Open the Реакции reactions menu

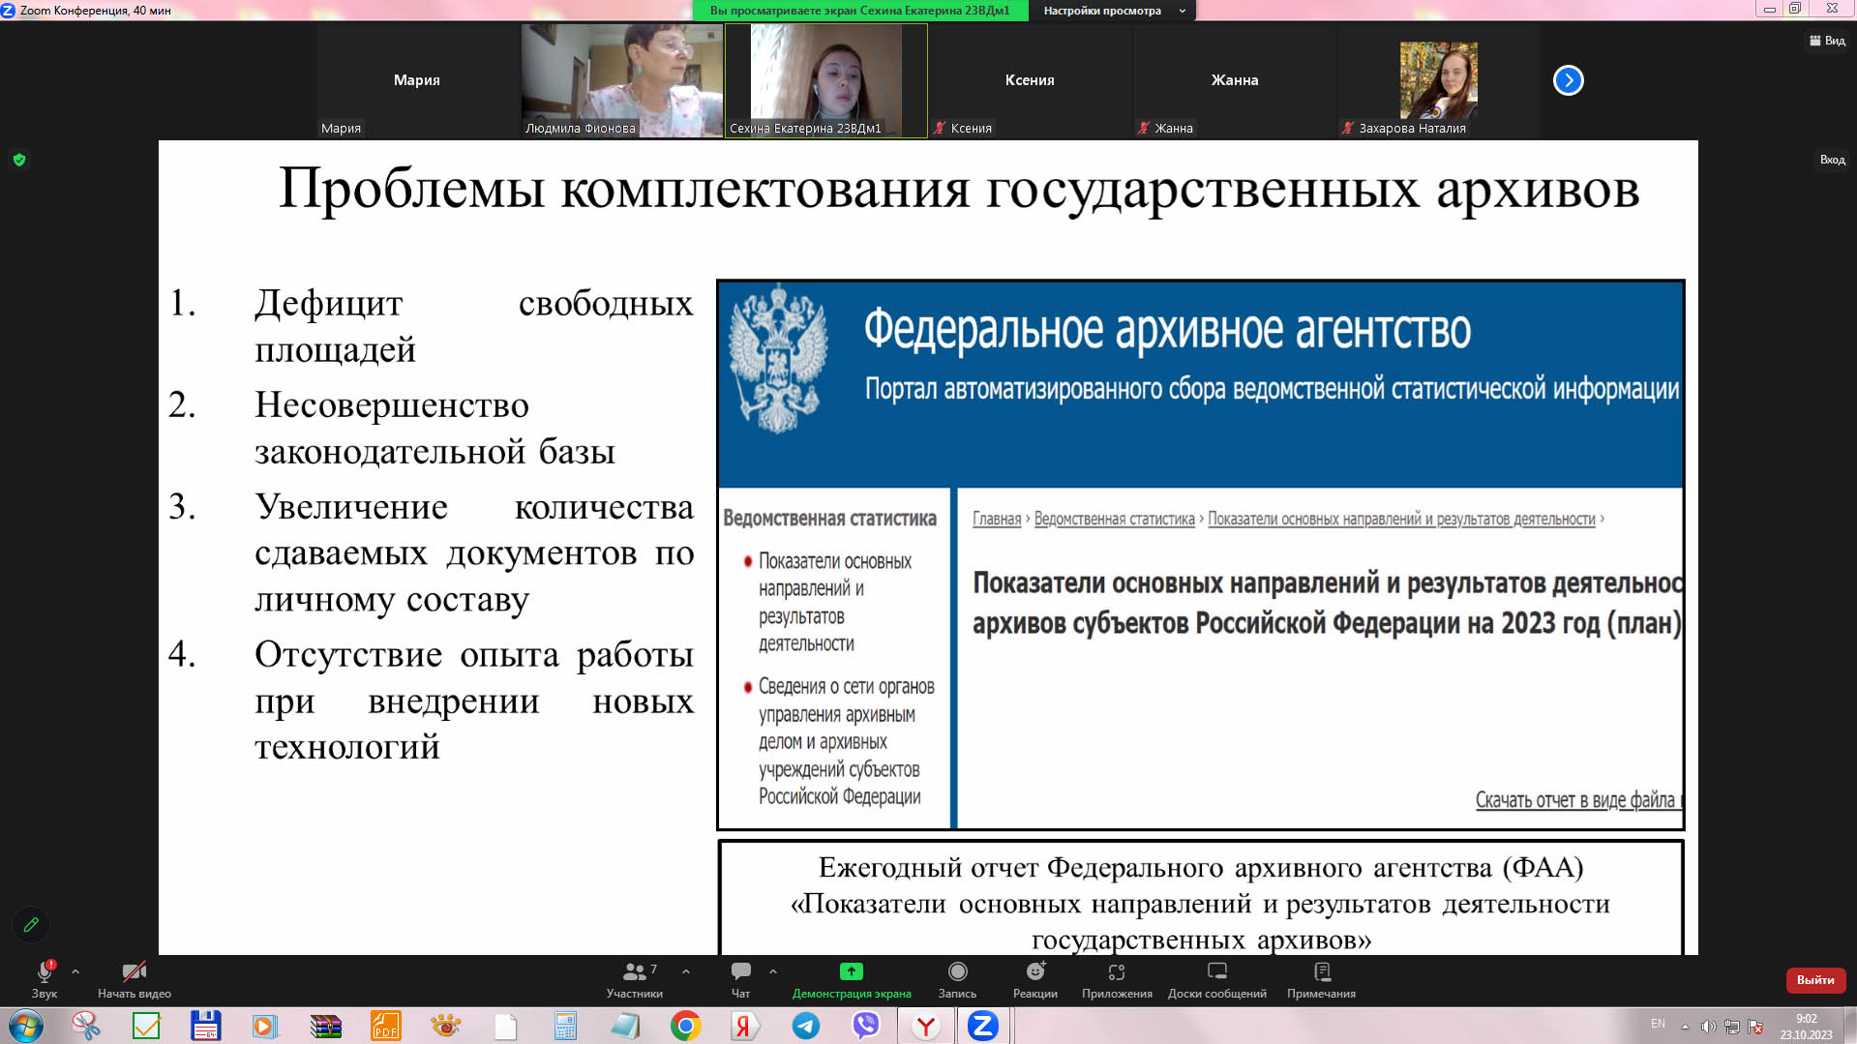(x=1034, y=978)
